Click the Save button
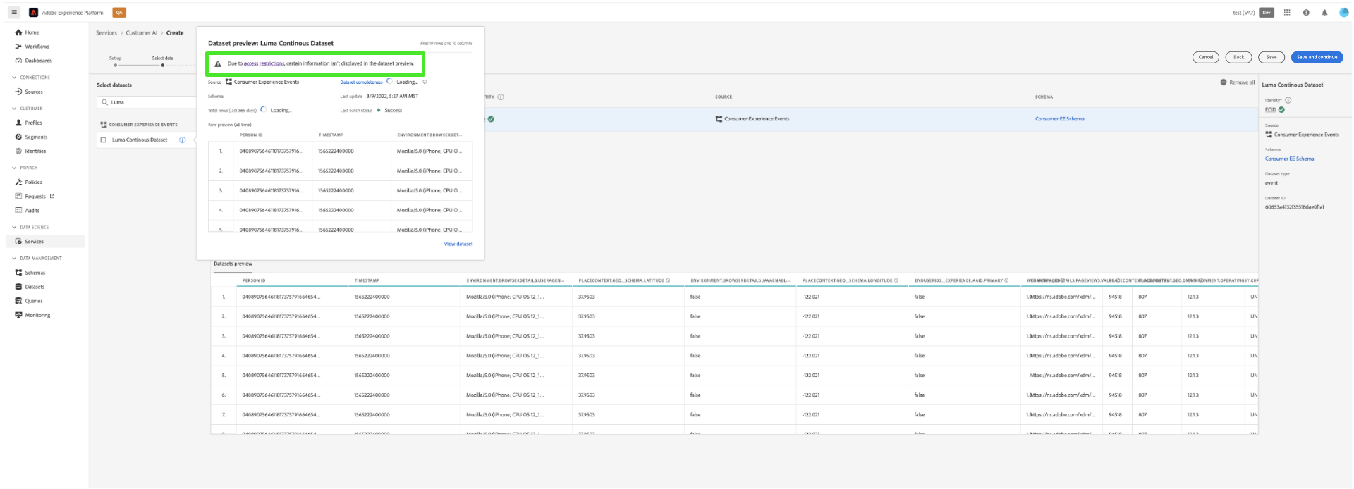The width and height of the screenshot is (1354, 489). pos(1271,57)
